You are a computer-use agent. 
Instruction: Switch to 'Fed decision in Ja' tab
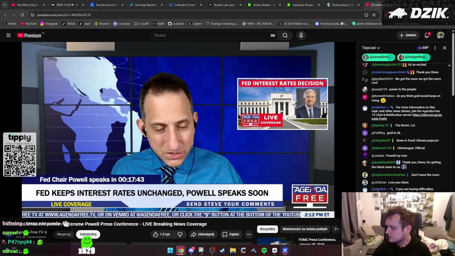[106, 5]
